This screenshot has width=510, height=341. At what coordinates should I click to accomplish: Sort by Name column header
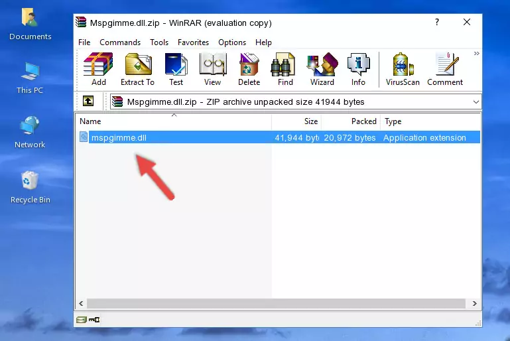click(174, 121)
